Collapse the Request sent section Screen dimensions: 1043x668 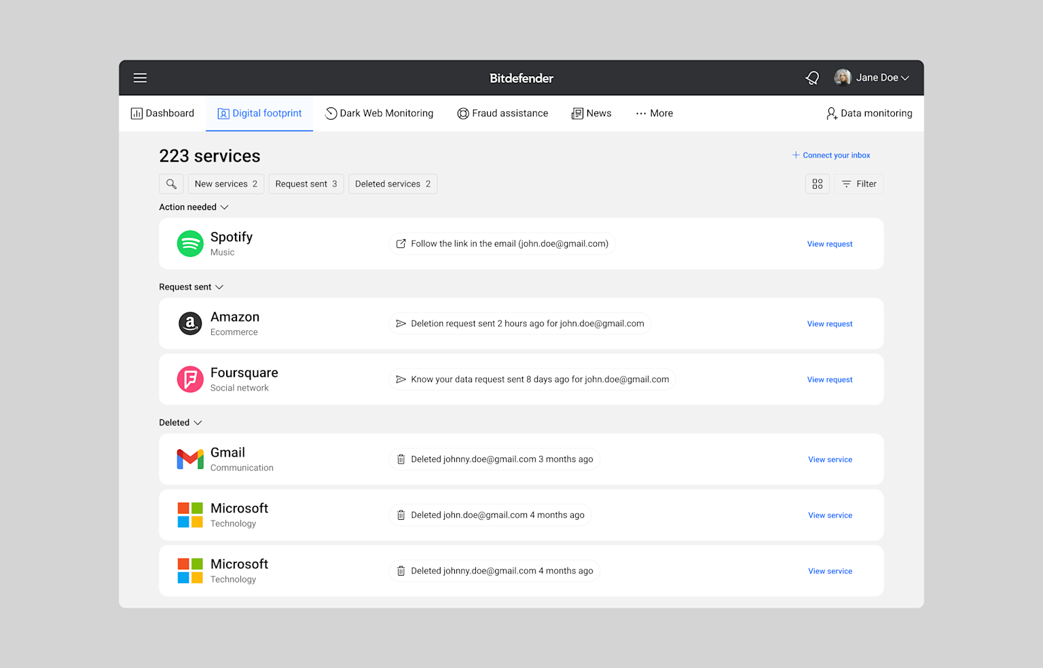[191, 287]
